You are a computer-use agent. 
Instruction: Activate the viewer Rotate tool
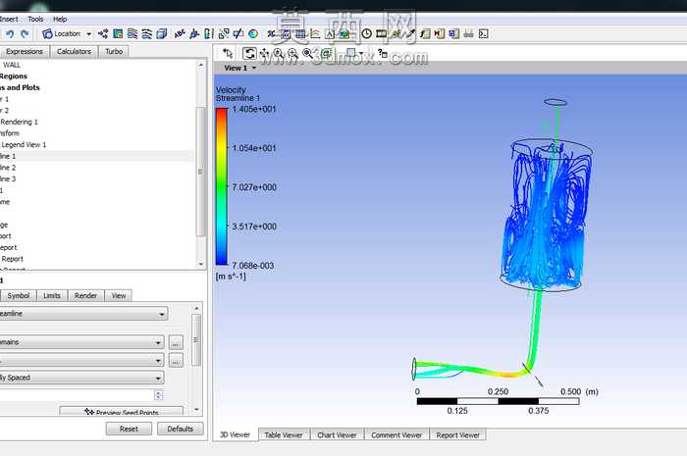(249, 53)
